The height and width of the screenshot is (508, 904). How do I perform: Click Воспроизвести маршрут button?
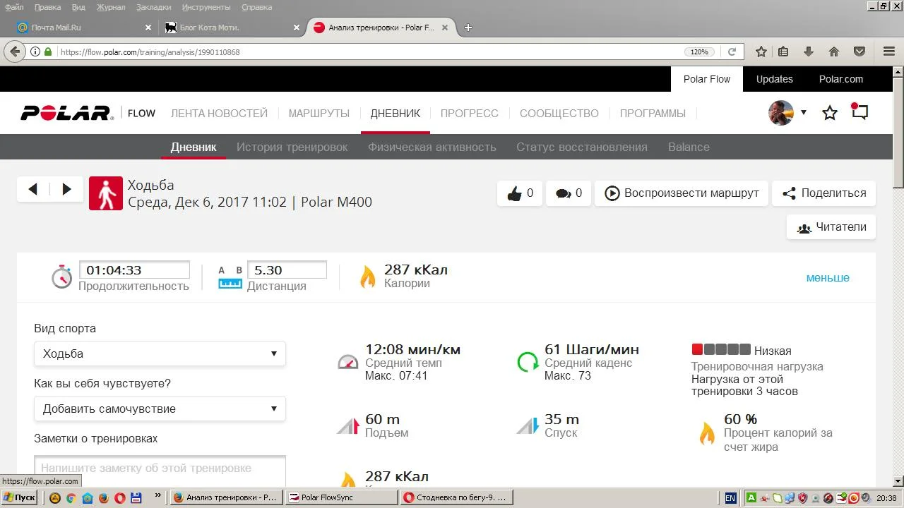(682, 193)
